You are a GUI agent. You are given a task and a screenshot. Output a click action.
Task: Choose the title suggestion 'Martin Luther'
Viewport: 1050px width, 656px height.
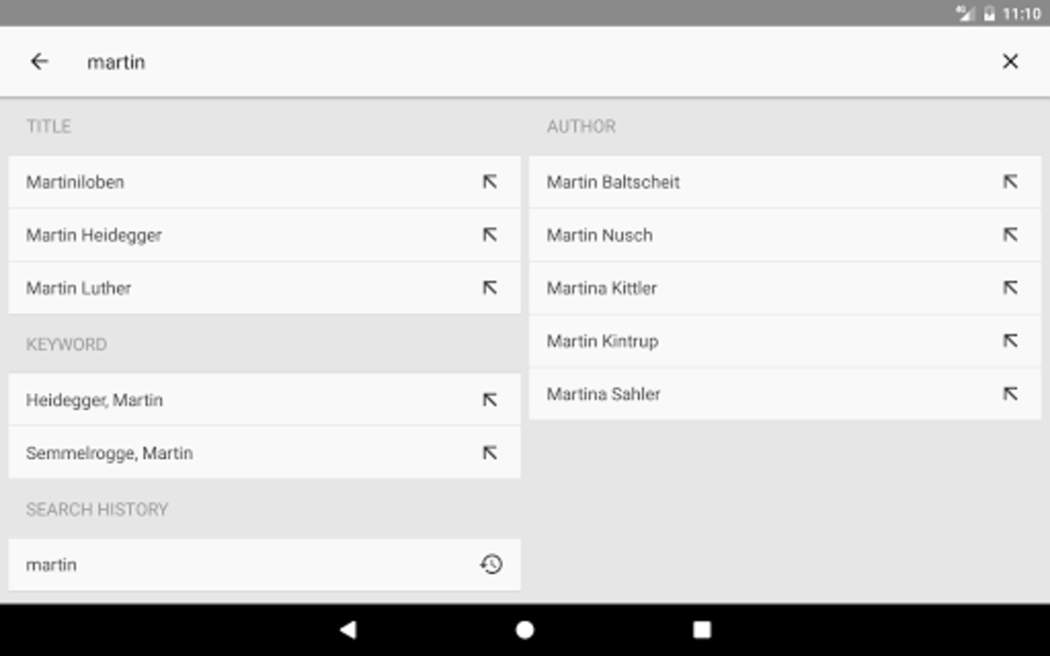(264, 288)
